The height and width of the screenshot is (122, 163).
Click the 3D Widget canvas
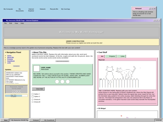pyautogui.click(x=127, y=114)
